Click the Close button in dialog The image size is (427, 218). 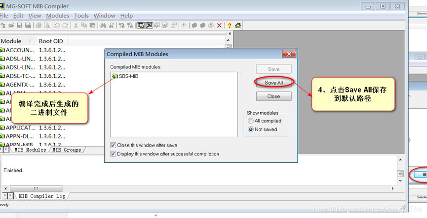pyautogui.click(x=273, y=96)
